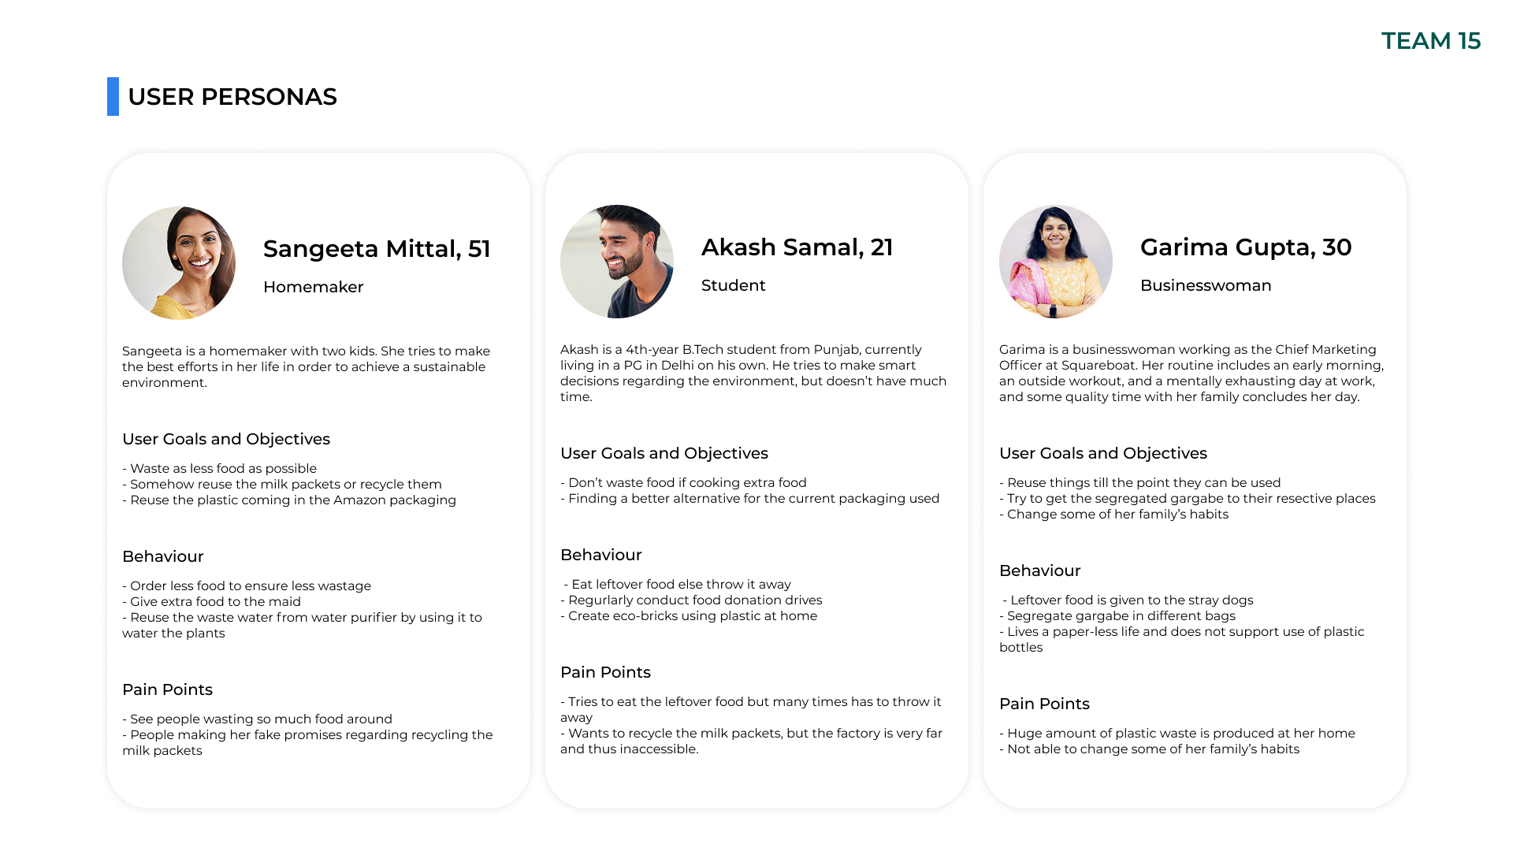Click the blue bar beside USER PERSONAS
The height and width of the screenshot is (851, 1513).
point(113,96)
